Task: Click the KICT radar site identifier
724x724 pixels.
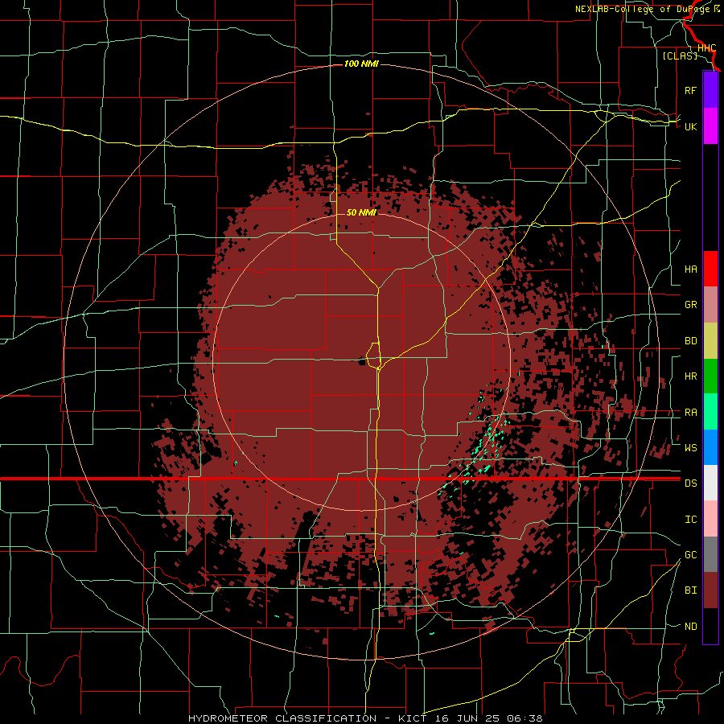Action: click(x=414, y=718)
